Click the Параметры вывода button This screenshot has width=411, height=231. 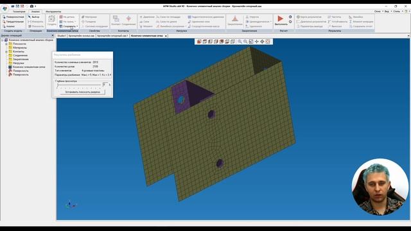(x=310, y=26)
